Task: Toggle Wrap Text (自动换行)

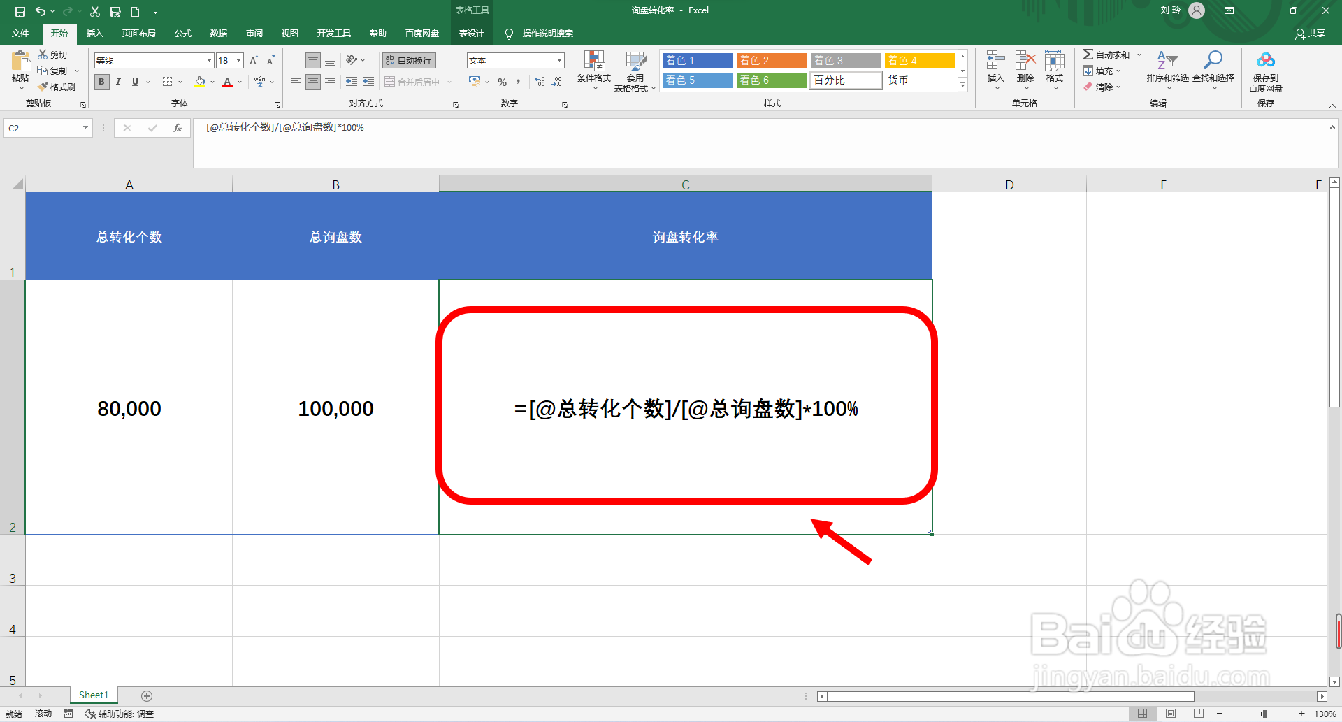Action: click(x=409, y=61)
